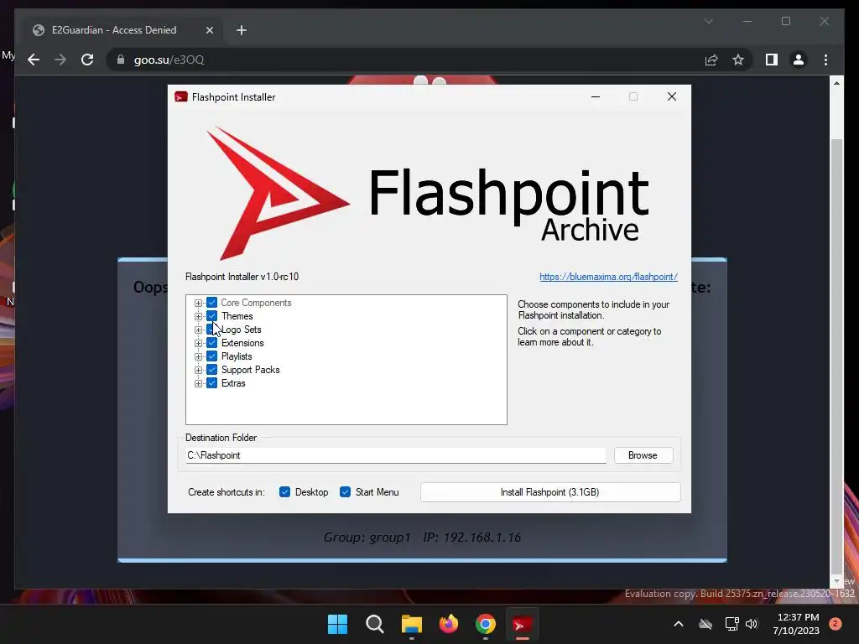Viewport: 859px width, 644px height.
Task: Open Windows Search from the taskbar
Action: [375, 624]
